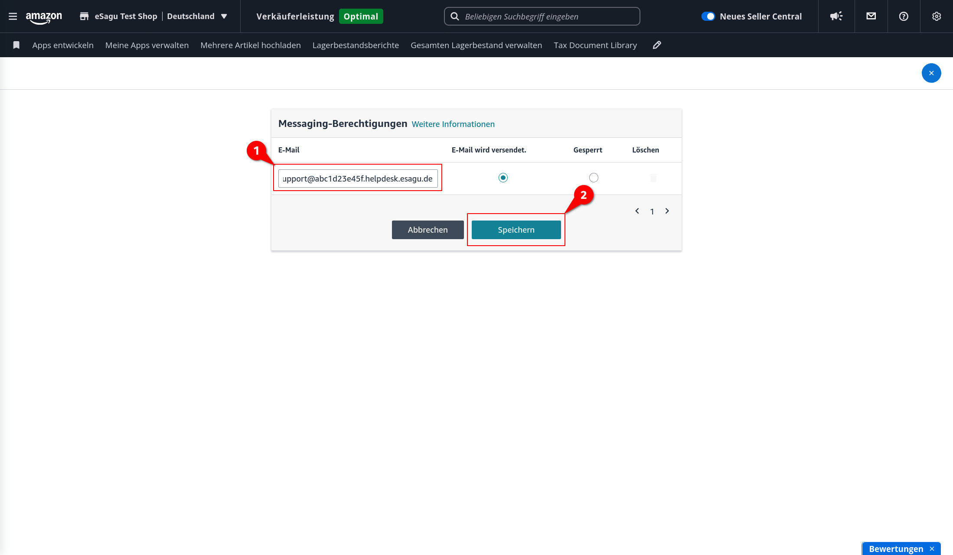Open Tax Document Library
This screenshot has height=555, width=953.
point(595,45)
